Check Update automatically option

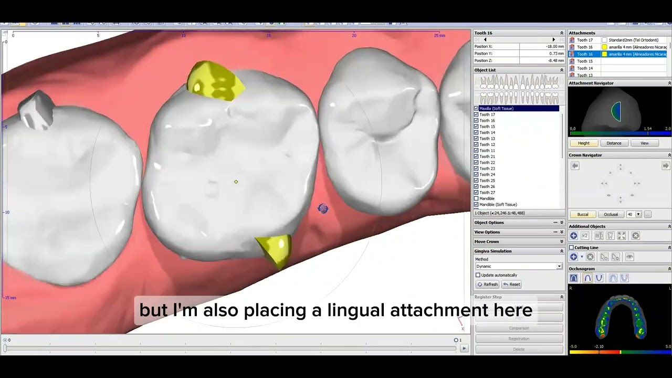click(x=478, y=275)
